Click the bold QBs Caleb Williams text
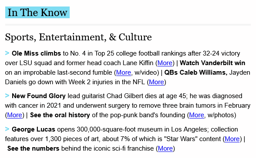The height and width of the screenshot is (158, 256). coord(196,72)
